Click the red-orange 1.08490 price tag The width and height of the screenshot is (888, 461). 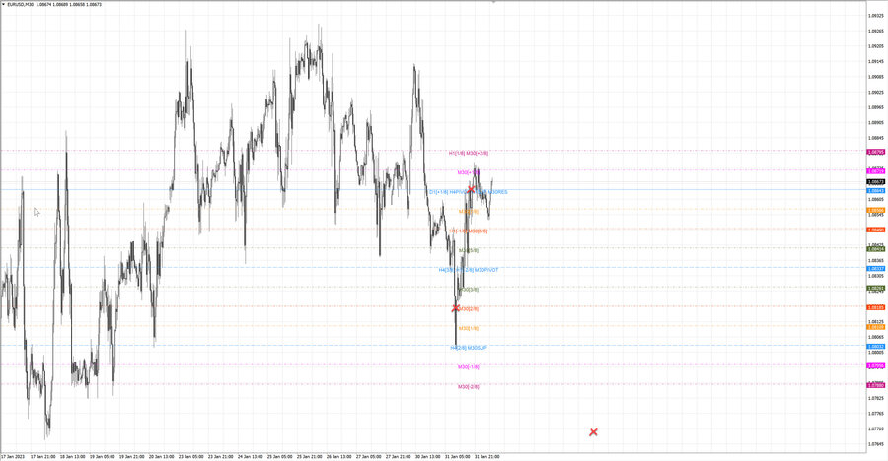point(876,230)
